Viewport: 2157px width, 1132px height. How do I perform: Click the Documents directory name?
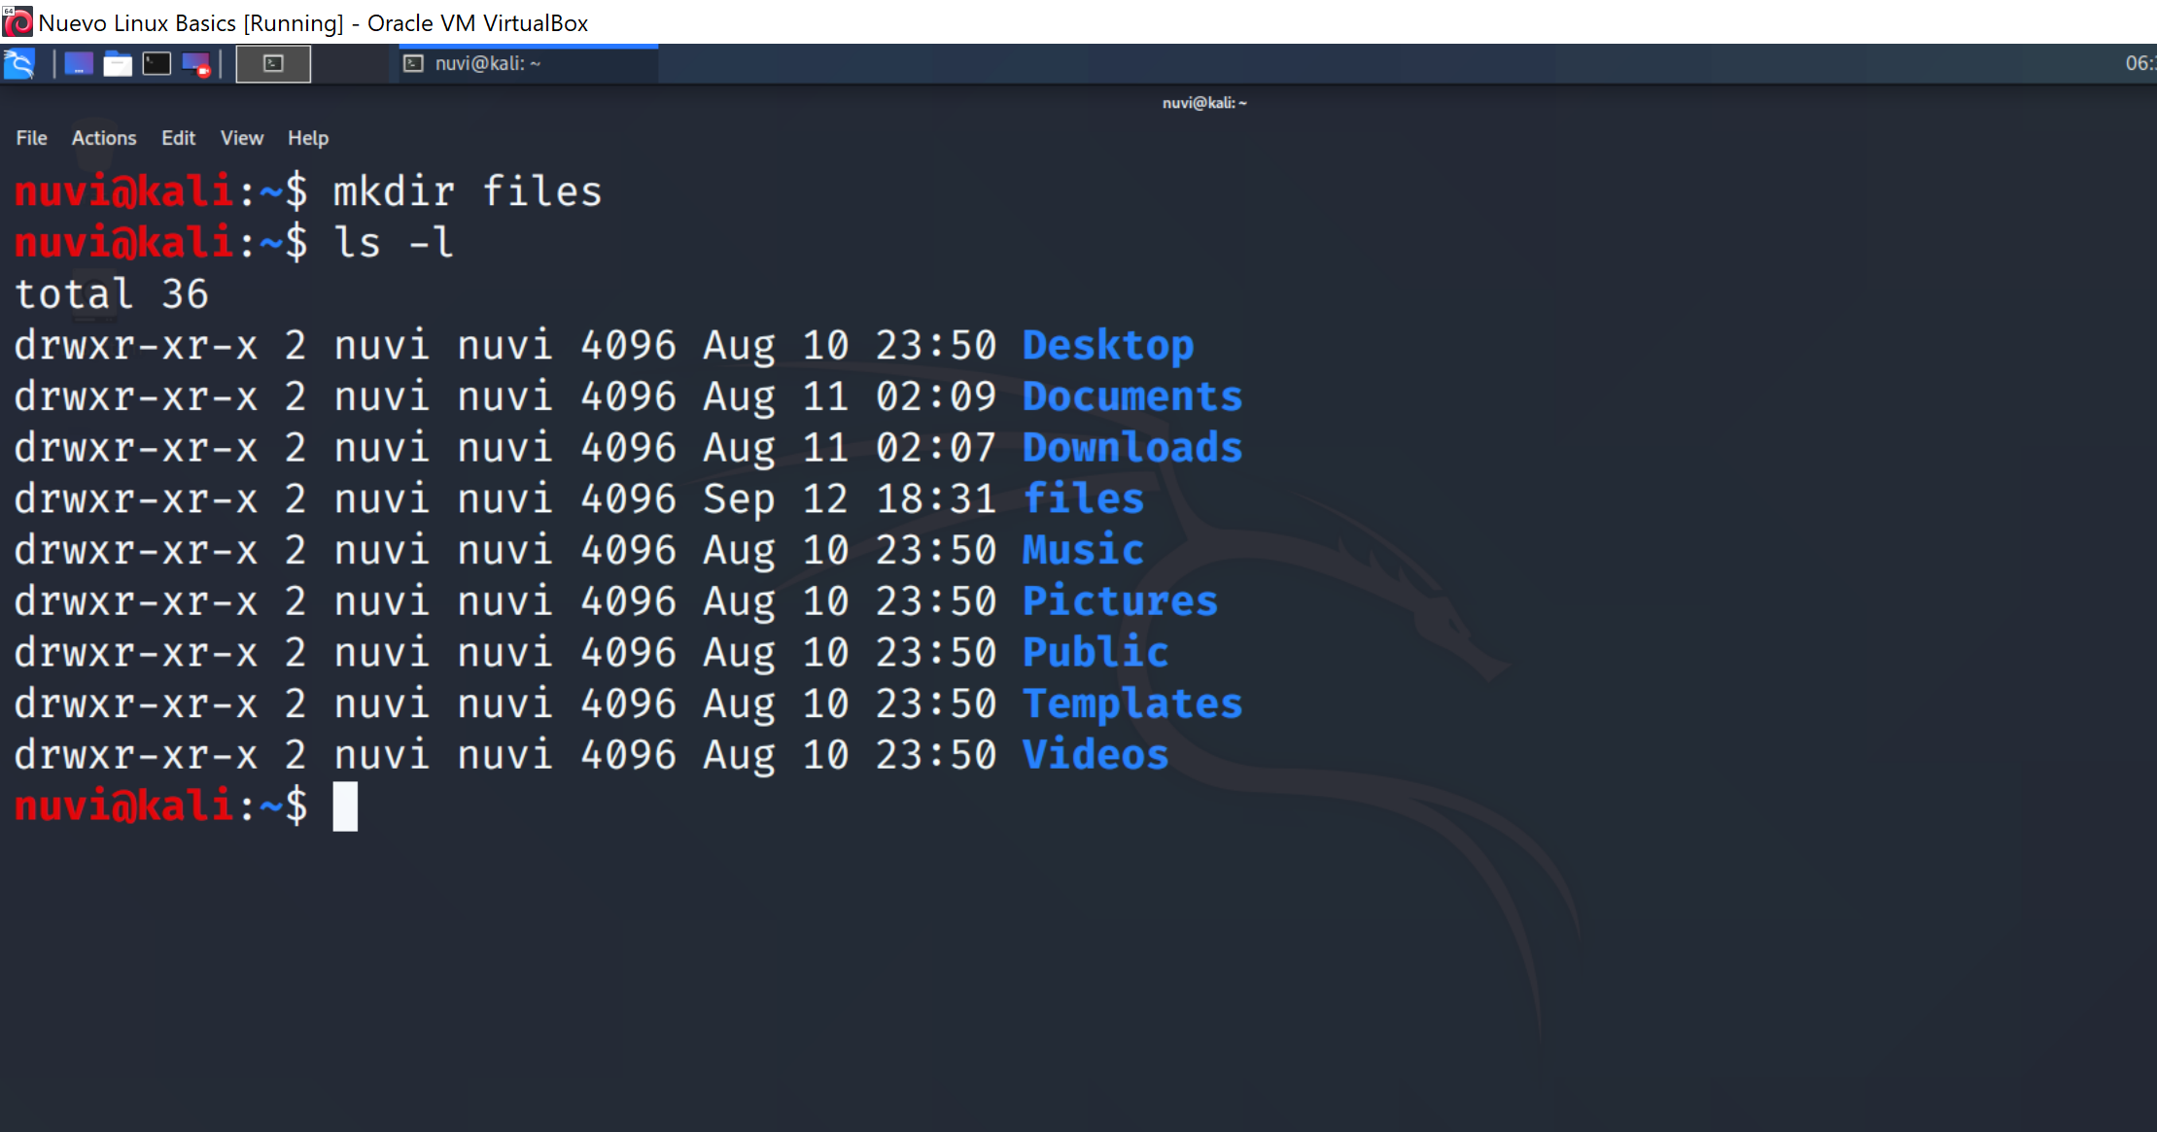[1131, 396]
